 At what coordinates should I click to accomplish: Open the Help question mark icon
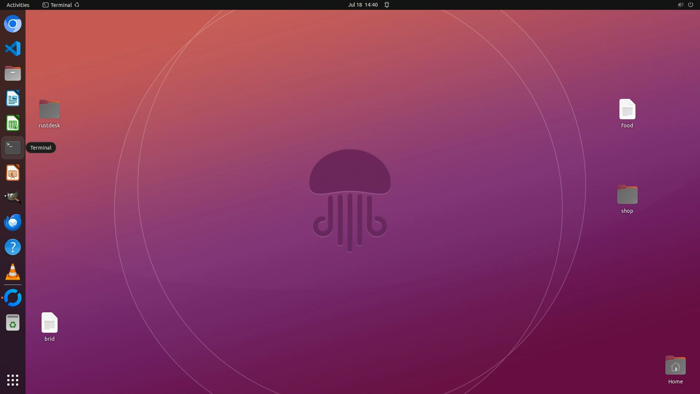coord(13,247)
